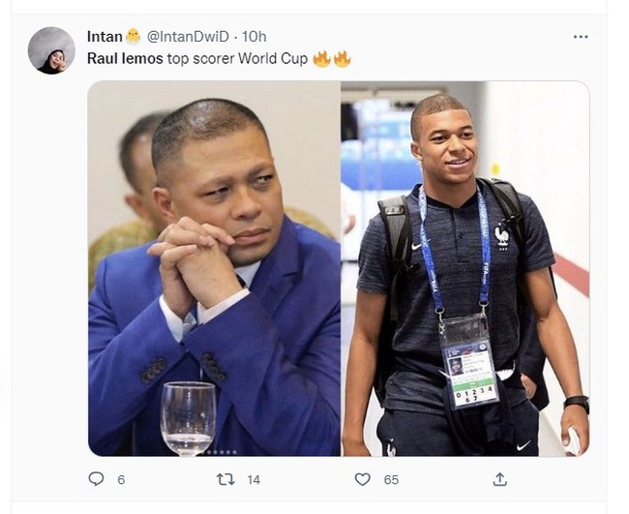Click the reply speech bubble icon
Viewport: 629px width, 514px height.
click(x=96, y=479)
